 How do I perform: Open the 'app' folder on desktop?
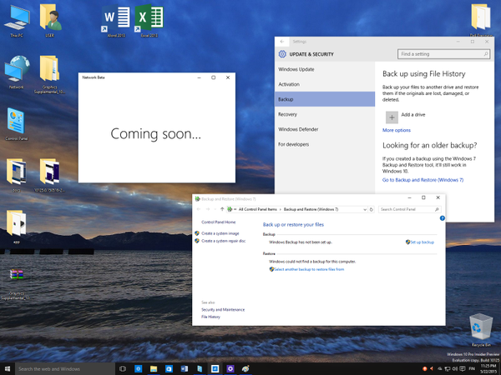click(x=16, y=226)
